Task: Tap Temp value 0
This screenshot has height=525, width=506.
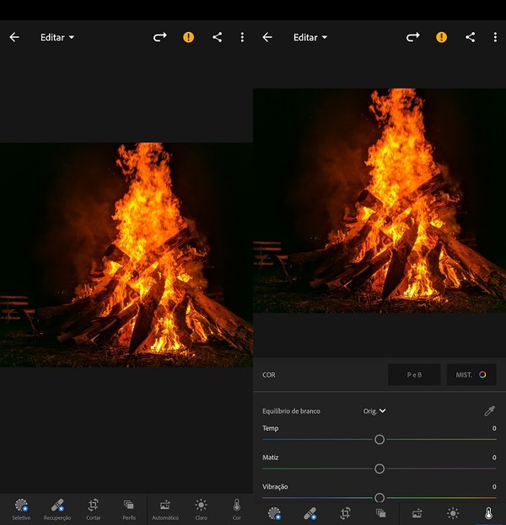Action: [494, 428]
